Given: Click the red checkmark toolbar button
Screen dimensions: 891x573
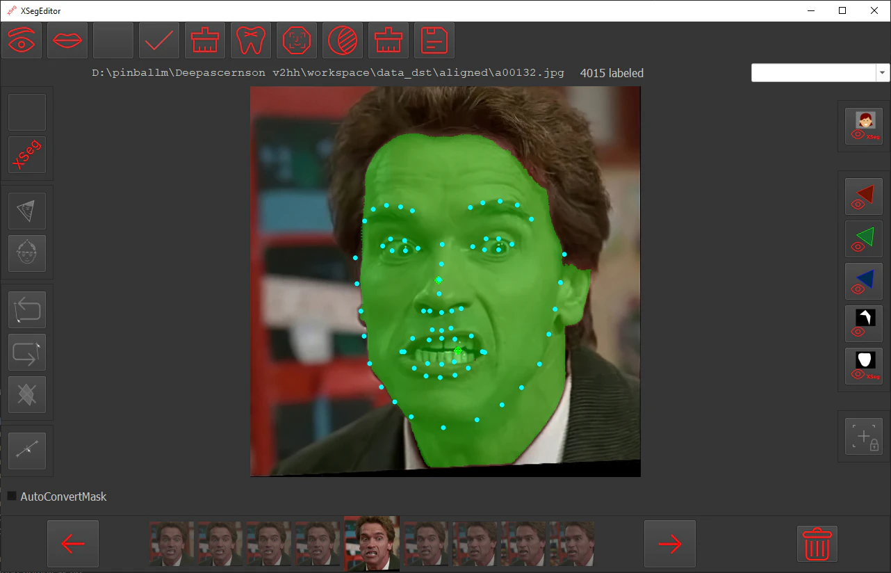Looking at the screenshot, I should [x=159, y=40].
